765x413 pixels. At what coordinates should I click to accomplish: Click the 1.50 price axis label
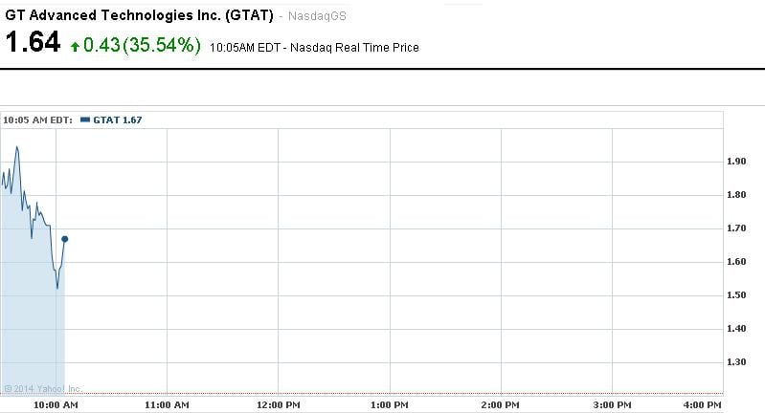click(736, 295)
